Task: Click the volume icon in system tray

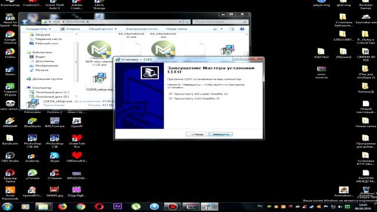Action: [x=340, y=207]
